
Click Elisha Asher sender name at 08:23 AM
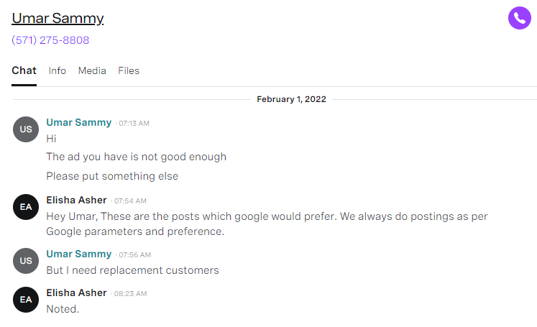[76, 293]
